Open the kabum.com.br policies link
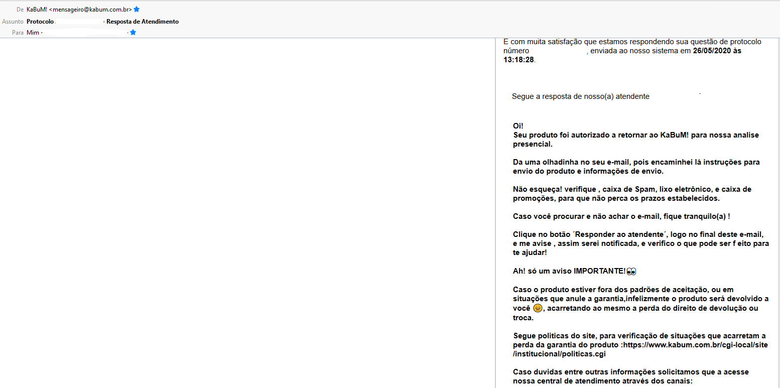The image size is (780, 388). tap(695, 345)
